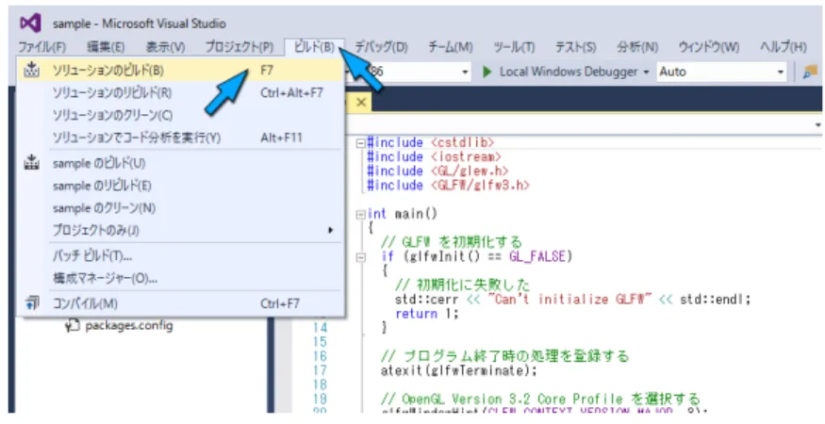825x424 pixels.
Task: Open the ウィンドウ(W) menu
Action: 709,47
